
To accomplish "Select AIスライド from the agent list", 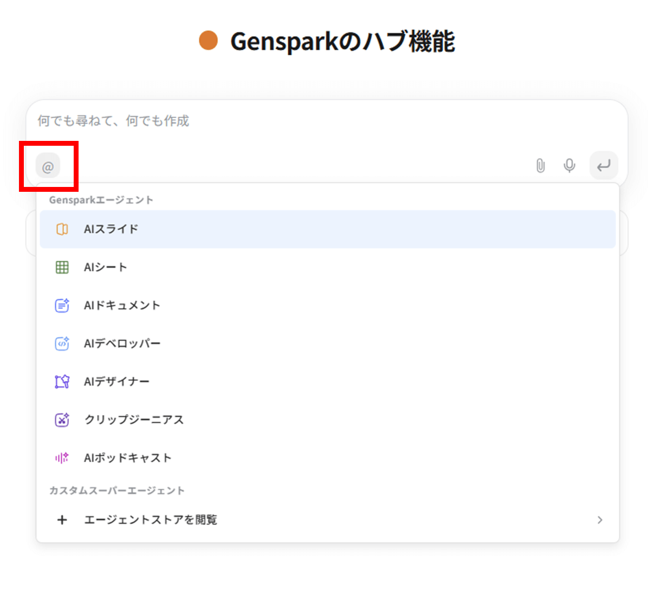I will [111, 229].
